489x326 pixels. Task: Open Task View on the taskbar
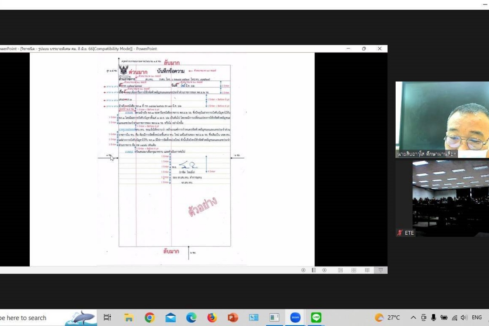107,317
